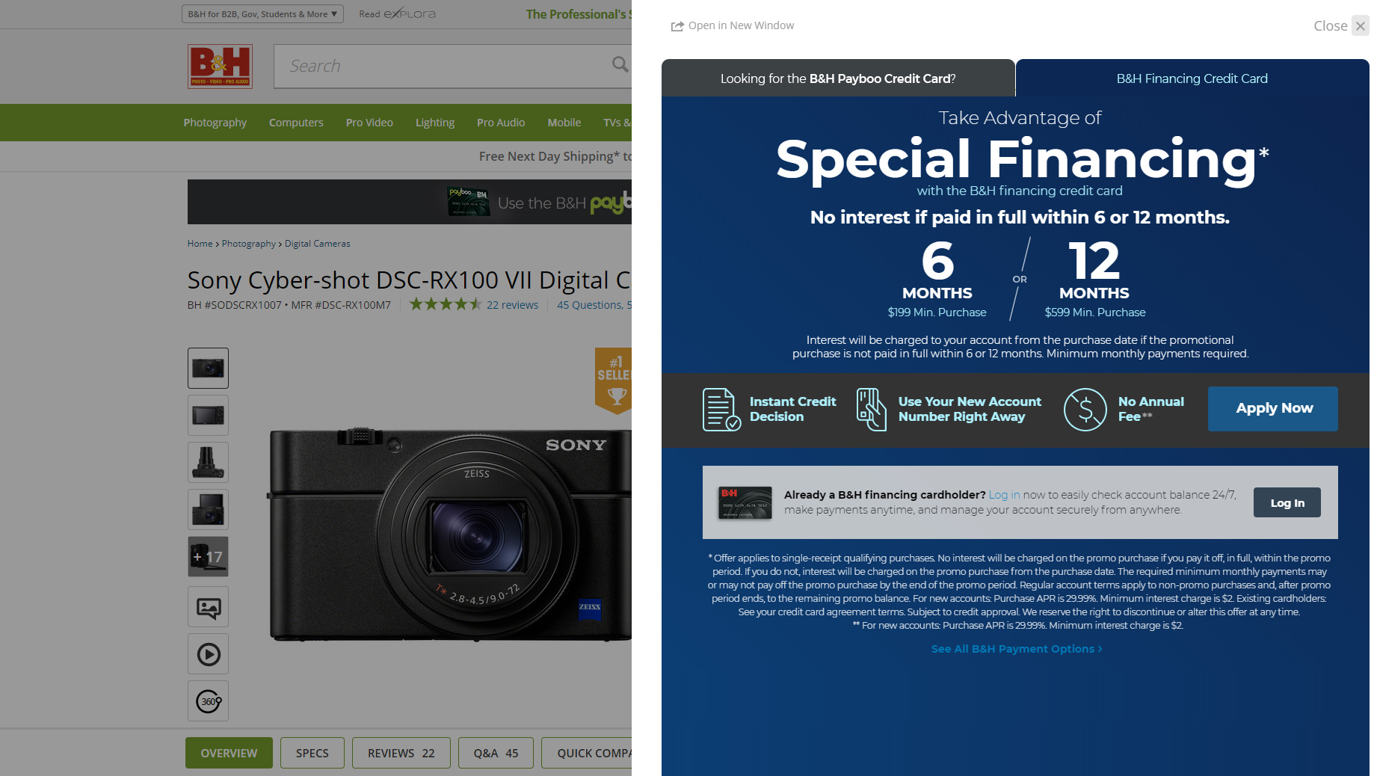Expand B&H for B2B, Gov, Students dropdown
1377x776 pixels.
[262, 13]
